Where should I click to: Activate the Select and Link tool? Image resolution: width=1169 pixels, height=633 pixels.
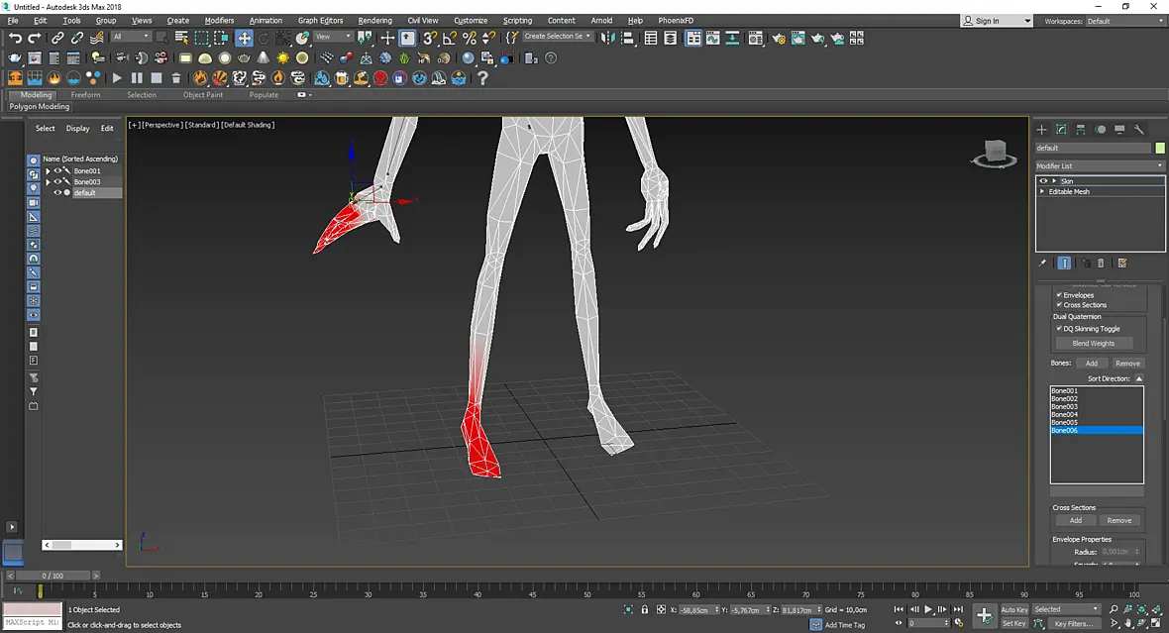(57, 38)
